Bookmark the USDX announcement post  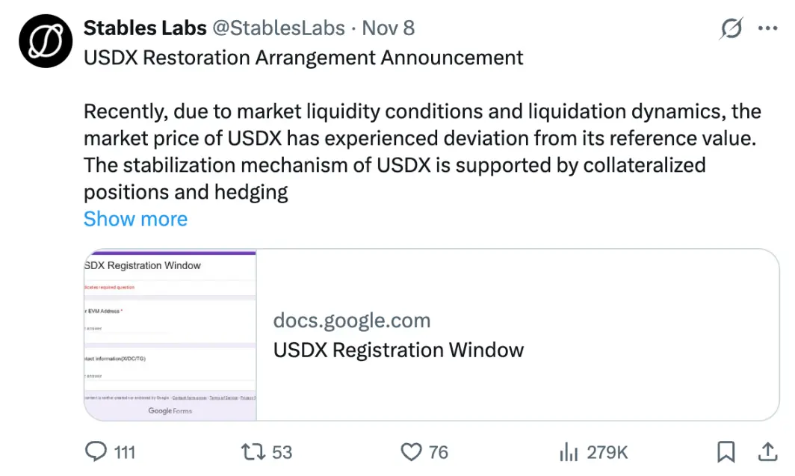(726, 452)
